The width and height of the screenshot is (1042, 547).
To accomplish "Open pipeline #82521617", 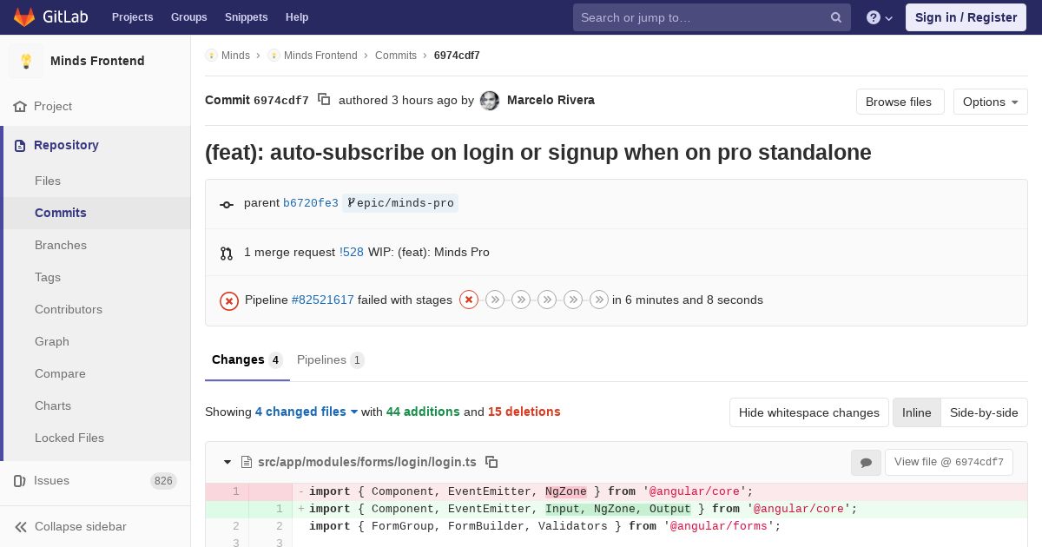I will (323, 300).
